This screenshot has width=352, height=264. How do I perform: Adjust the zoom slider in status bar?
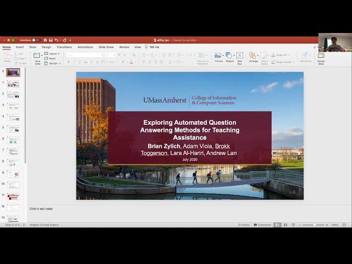click(313, 225)
